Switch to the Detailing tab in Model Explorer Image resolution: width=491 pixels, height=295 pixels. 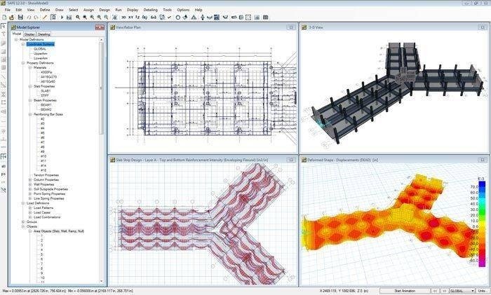[43, 34]
